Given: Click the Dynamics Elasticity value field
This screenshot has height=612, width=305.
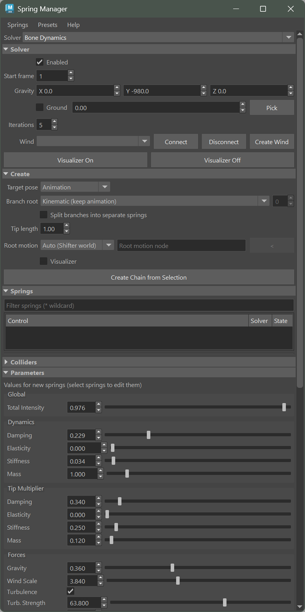Looking at the screenshot, I should 84,448.
